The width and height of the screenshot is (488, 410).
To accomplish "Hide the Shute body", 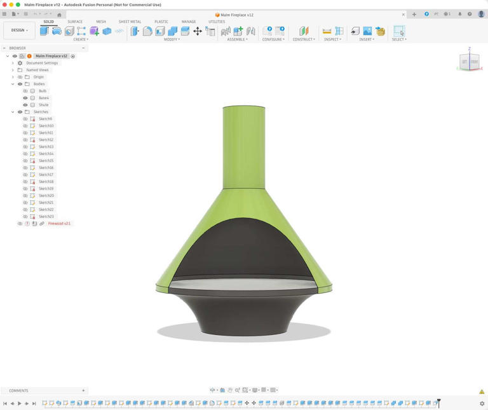I will tap(25, 105).
